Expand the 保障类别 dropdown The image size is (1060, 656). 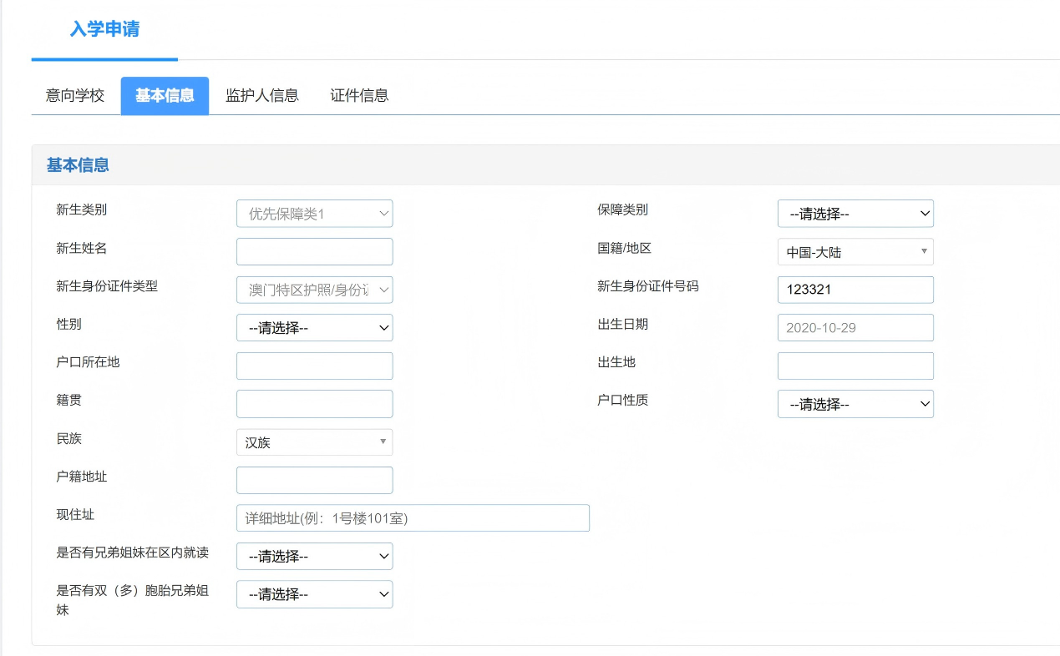pos(855,214)
